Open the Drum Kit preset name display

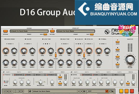(76, 31)
